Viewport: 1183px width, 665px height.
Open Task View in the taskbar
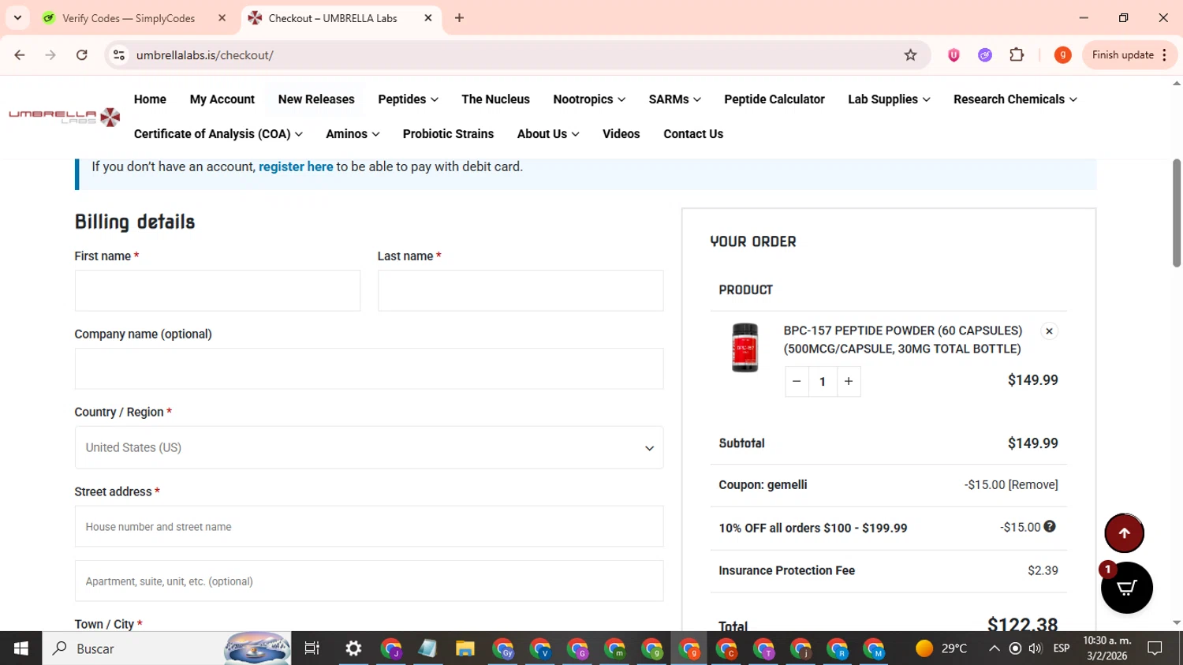[312, 648]
